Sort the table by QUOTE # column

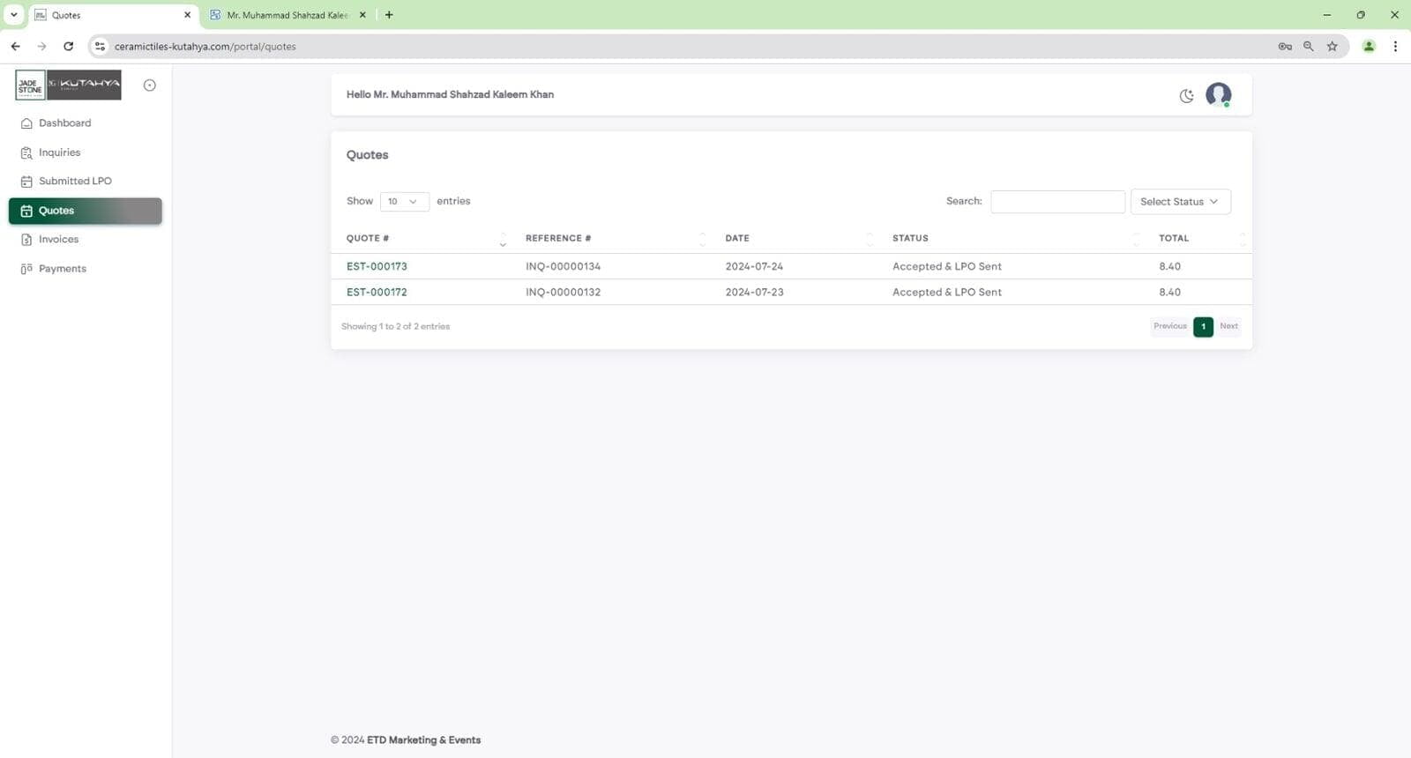426,239
